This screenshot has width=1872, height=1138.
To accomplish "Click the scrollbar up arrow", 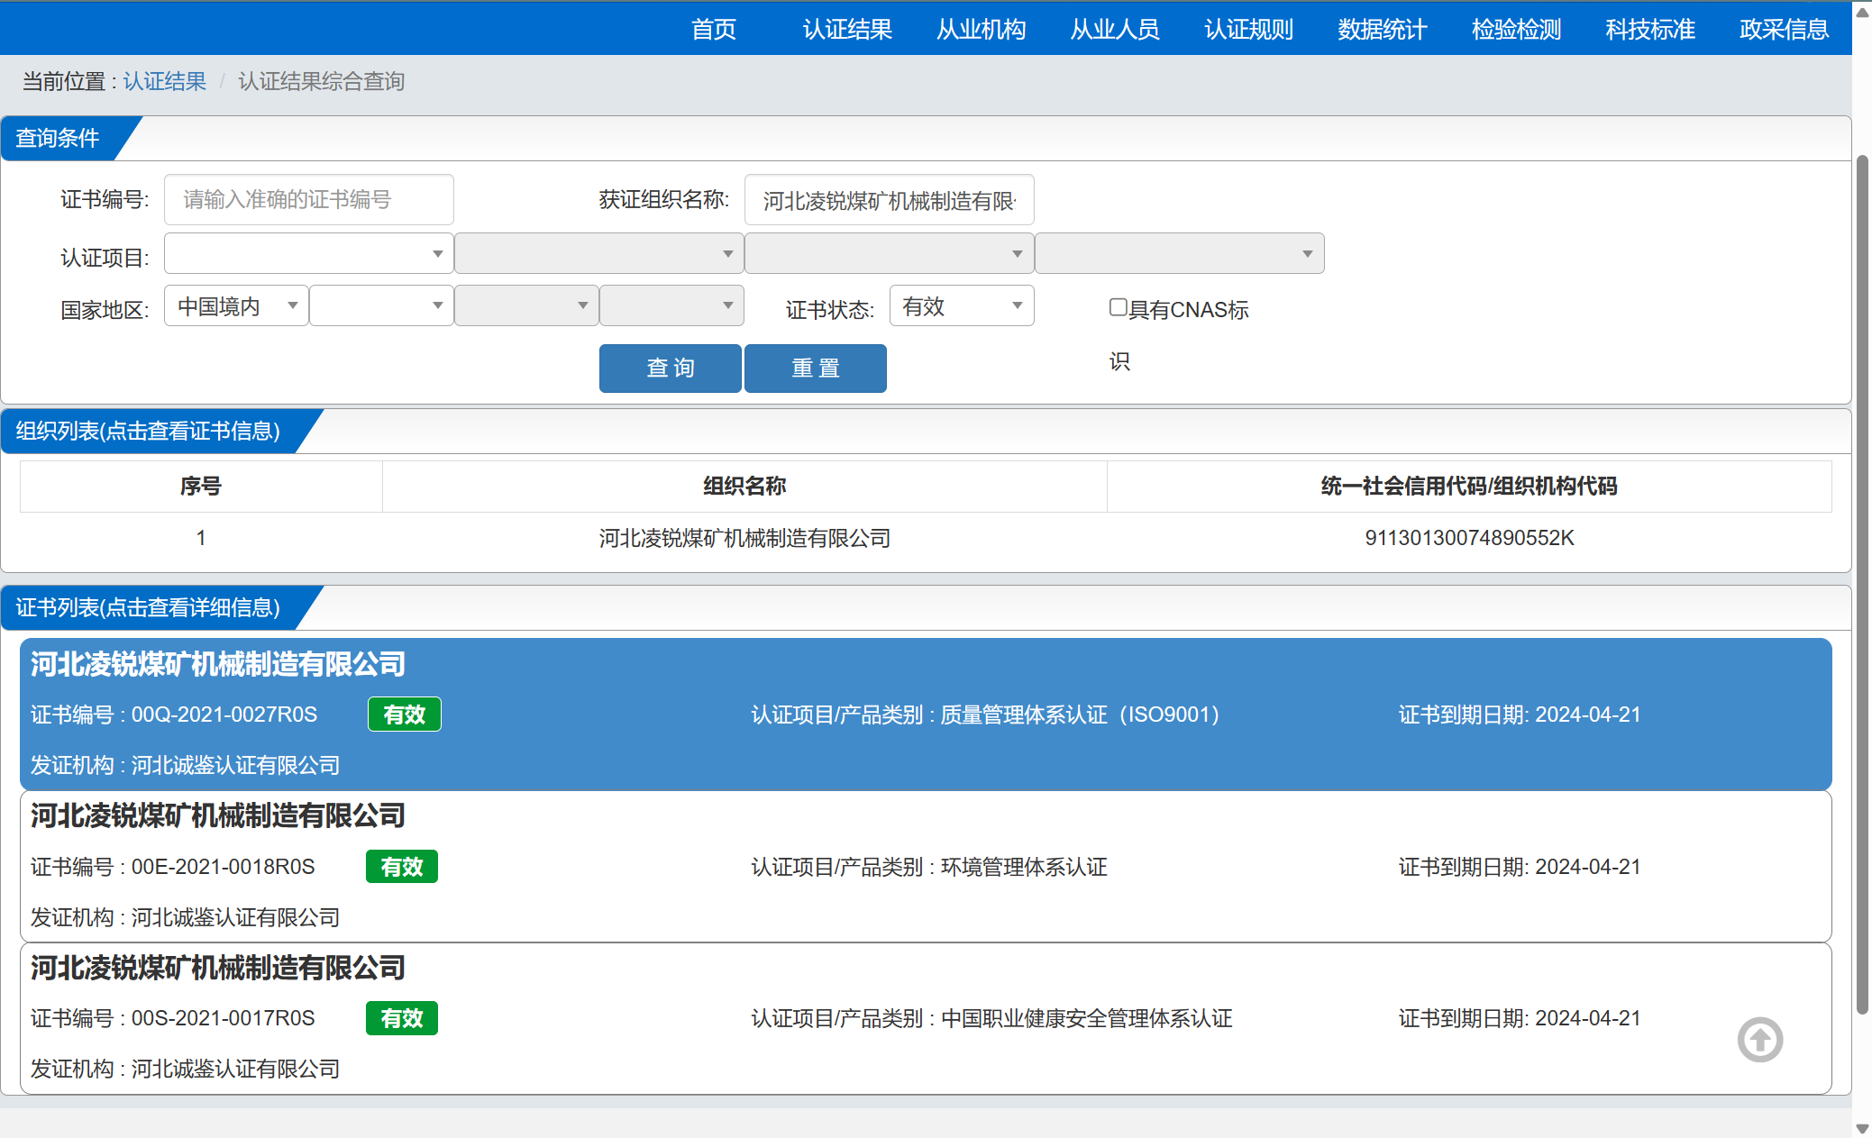I will click(1862, 11).
